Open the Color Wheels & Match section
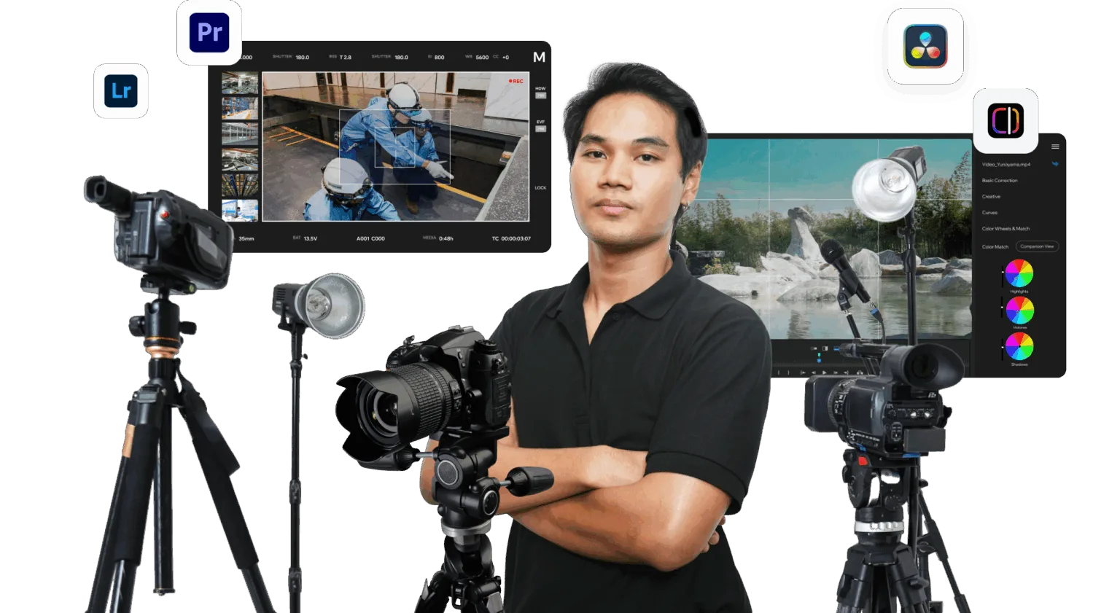This screenshot has width=1120, height=613. pyautogui.click(x=1006, y=228)
